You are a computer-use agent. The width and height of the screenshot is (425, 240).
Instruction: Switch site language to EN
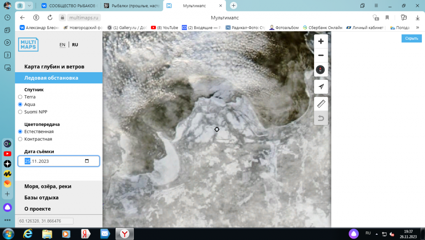(x=62, y=45)
